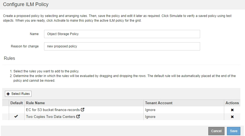The height and width of the screenshot is (136, 245).
Task: Click the Ignore tenant cell for EC rule
Action: (x=150, y=110)
